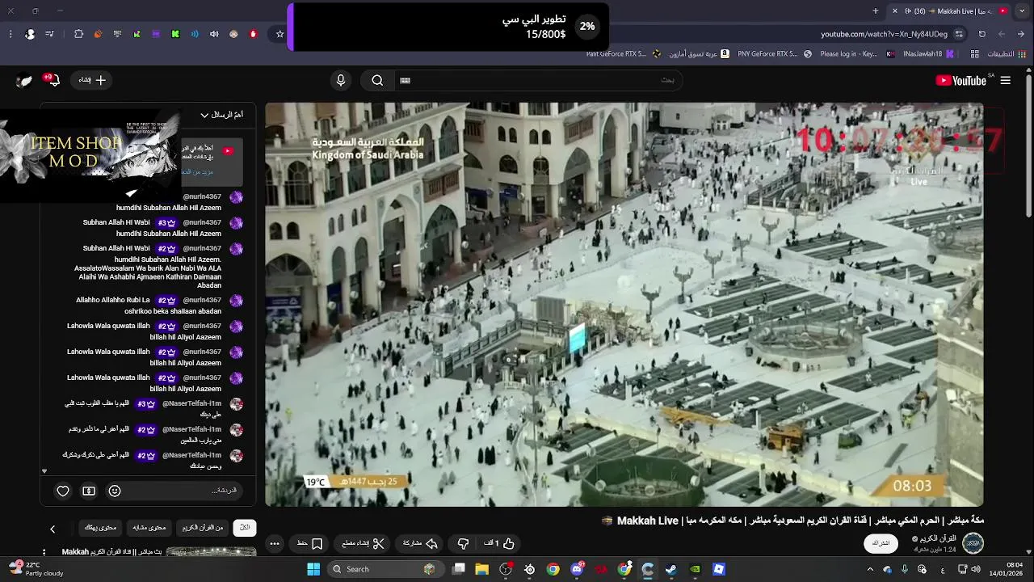Open weather widget 22°C Partly cloudy
The width and height of the screenshot is (1034, 582).
click(x=34, y=569)
